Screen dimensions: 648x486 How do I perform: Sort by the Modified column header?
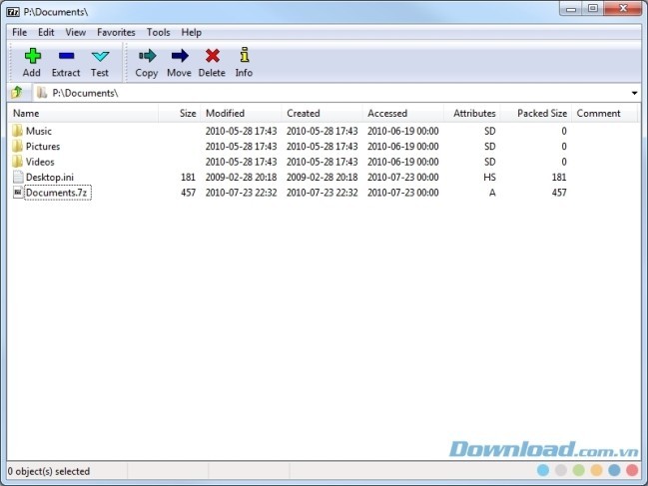click(241, 113)
